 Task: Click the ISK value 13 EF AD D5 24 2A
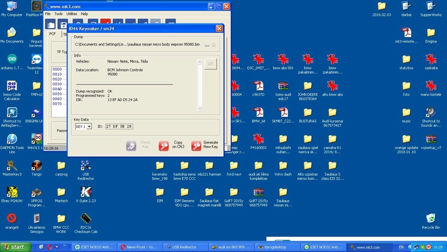(x=122, y=100)
